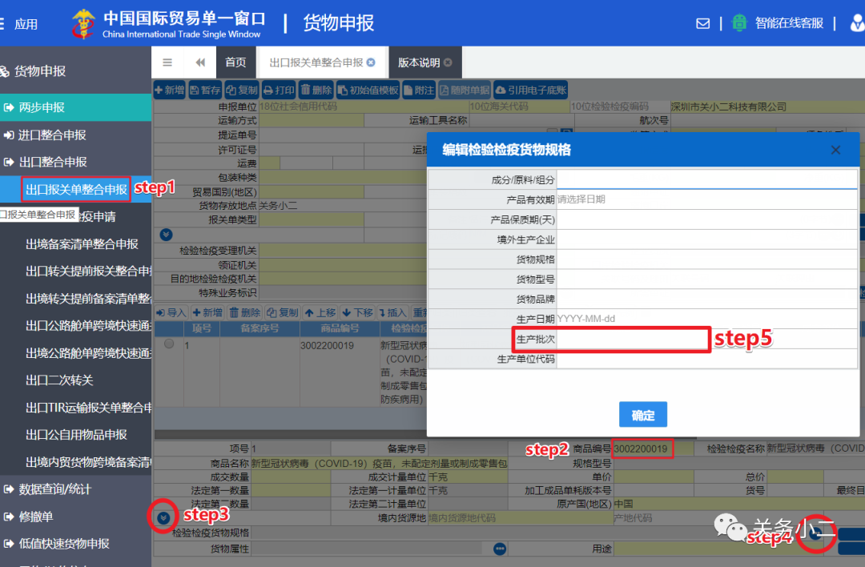Open the mail envelope icon in header
865x567 pixels.
(702, 22)
